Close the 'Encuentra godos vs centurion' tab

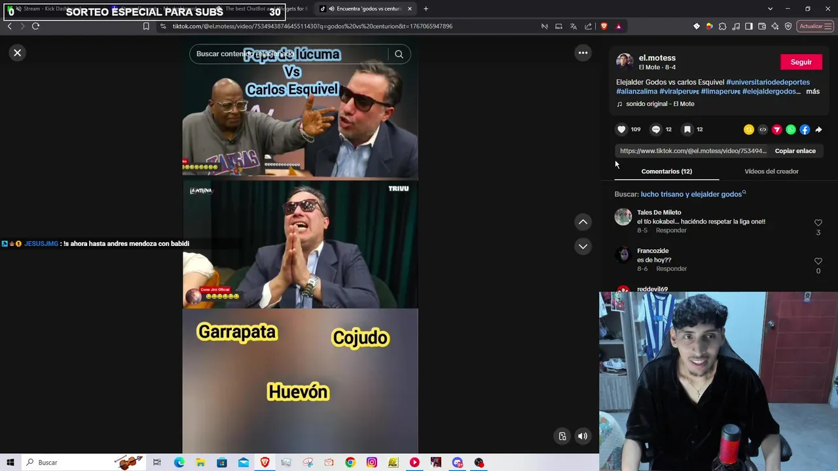click(410, 9)
